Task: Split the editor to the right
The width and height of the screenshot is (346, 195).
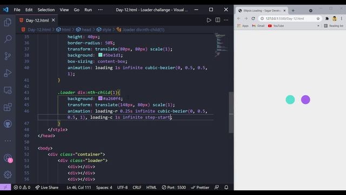Action: tap(217, 20)
